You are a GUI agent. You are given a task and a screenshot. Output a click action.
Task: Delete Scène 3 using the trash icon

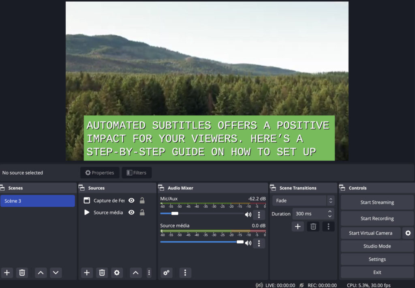tap(22, 273)
